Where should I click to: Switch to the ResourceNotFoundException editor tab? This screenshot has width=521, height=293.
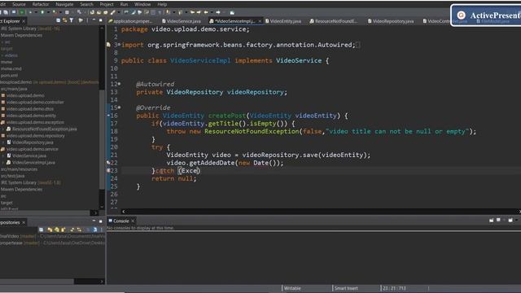[x=334, y=21]
